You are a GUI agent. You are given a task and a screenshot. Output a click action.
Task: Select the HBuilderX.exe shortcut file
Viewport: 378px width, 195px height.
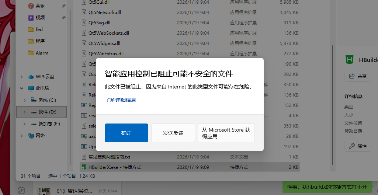[x=114, y=167]
